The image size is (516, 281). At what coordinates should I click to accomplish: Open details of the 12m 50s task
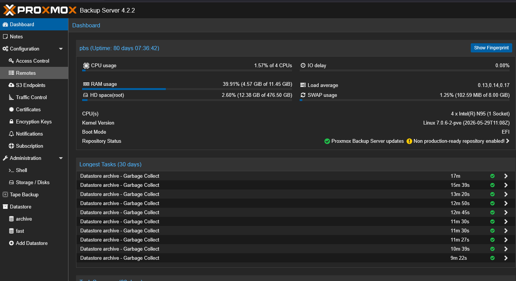506,203
